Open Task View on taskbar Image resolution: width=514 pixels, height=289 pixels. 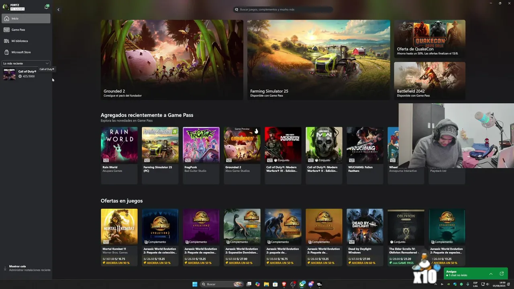[249, 284]
